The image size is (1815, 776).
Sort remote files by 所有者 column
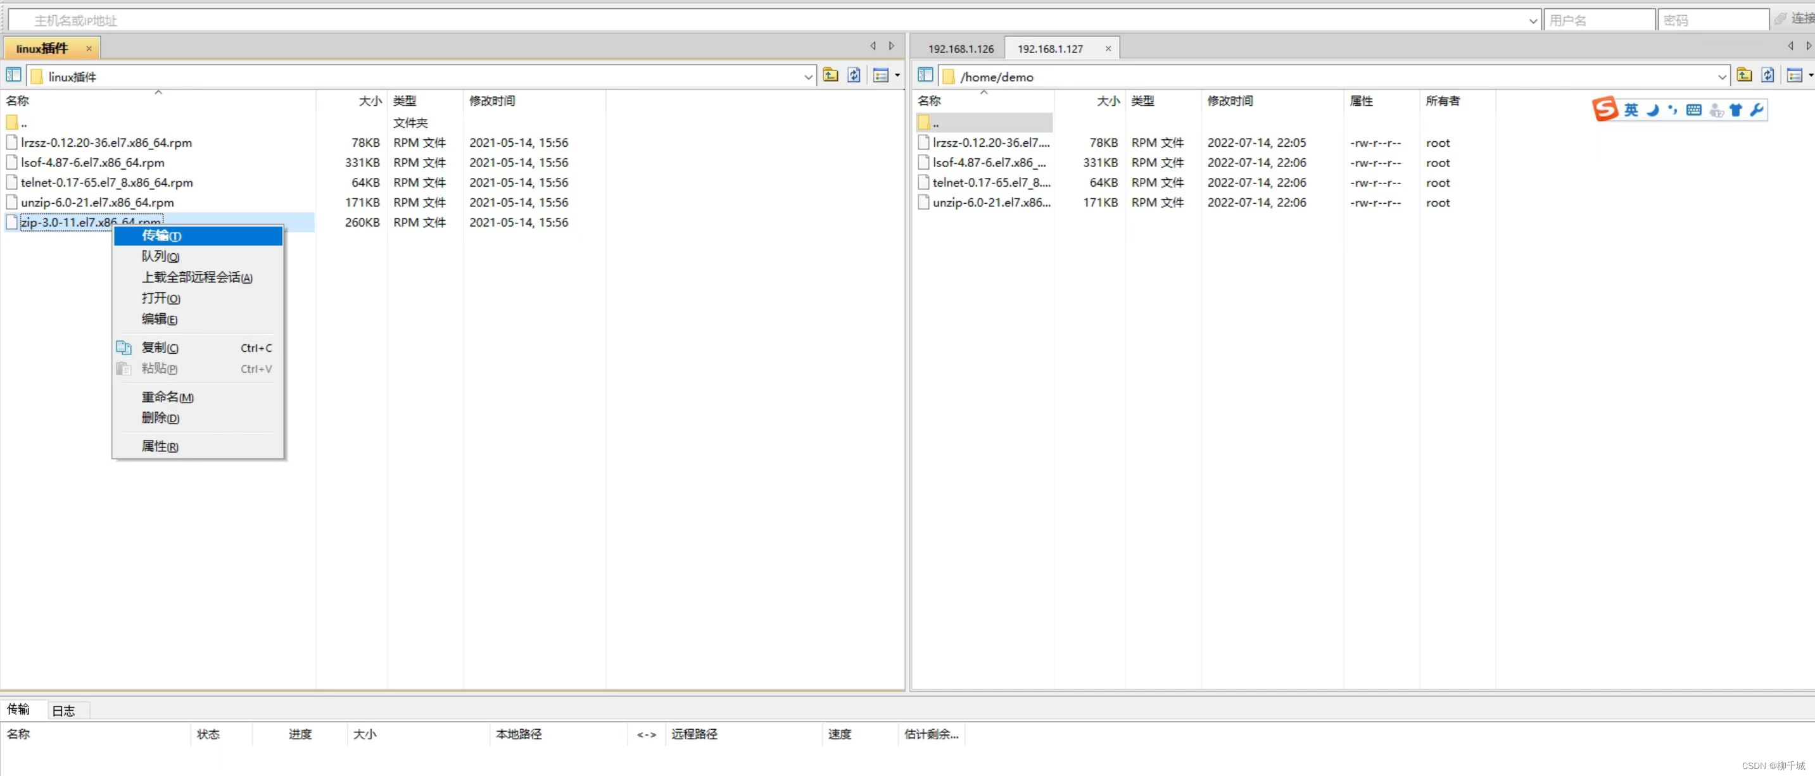point(1457,101)
